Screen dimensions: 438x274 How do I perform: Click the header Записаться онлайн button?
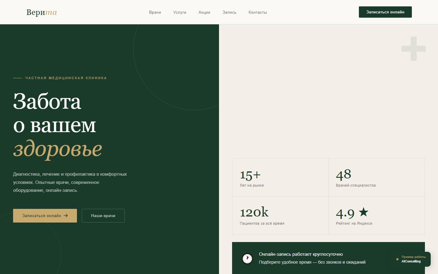coord(385,12)
